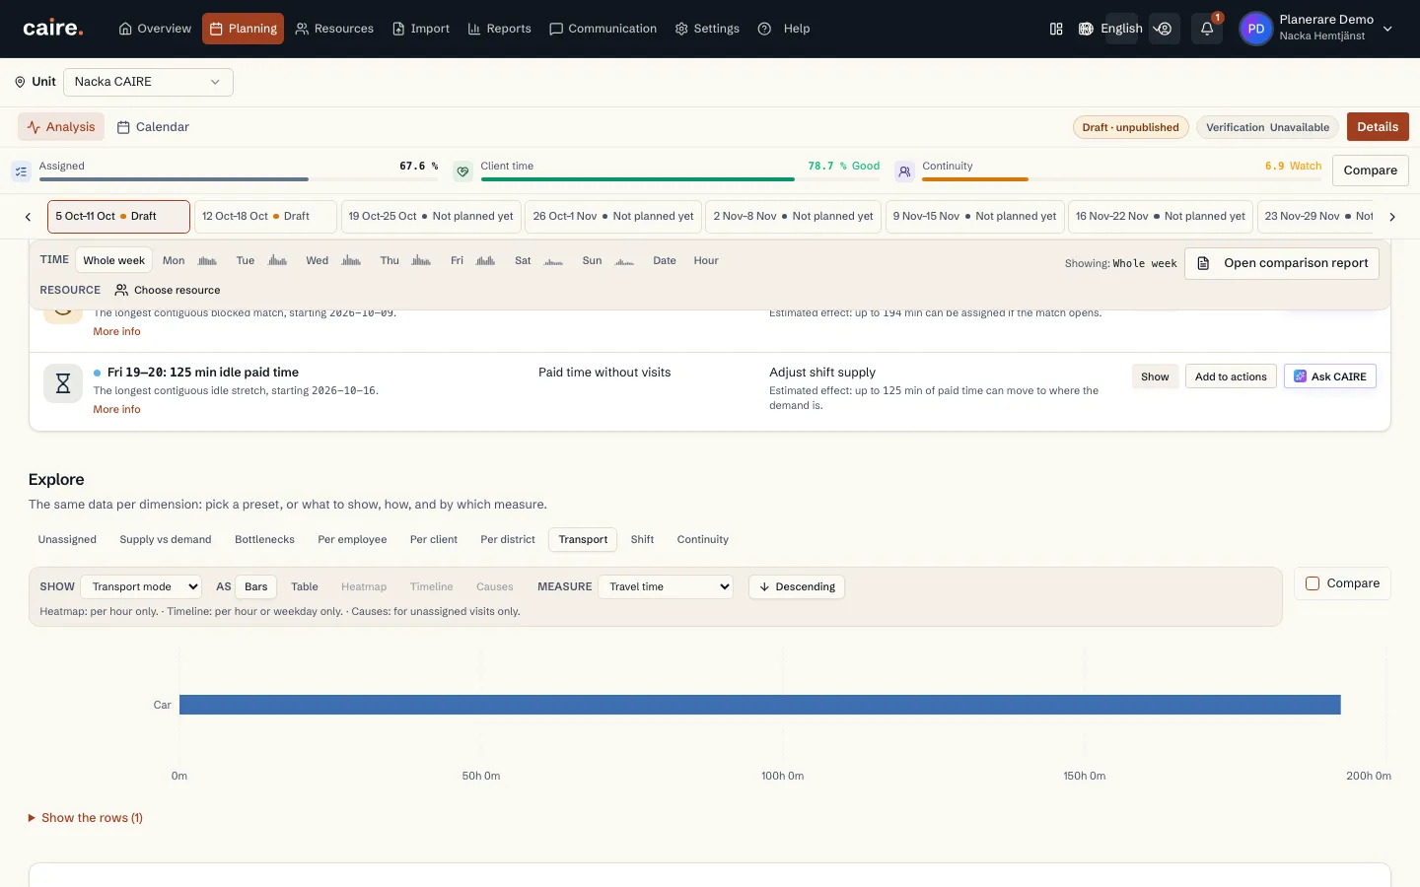This screenshot has width=1420, height=887.
Task: Click the location pin icon beside Unit
Action: pyautogui.click(x=20, y=82)
